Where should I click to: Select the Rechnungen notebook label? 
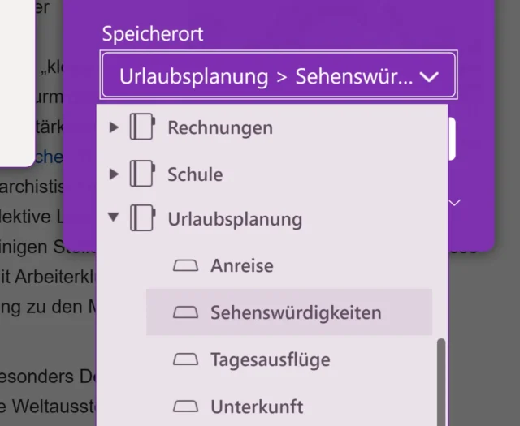tap(220, 127)
